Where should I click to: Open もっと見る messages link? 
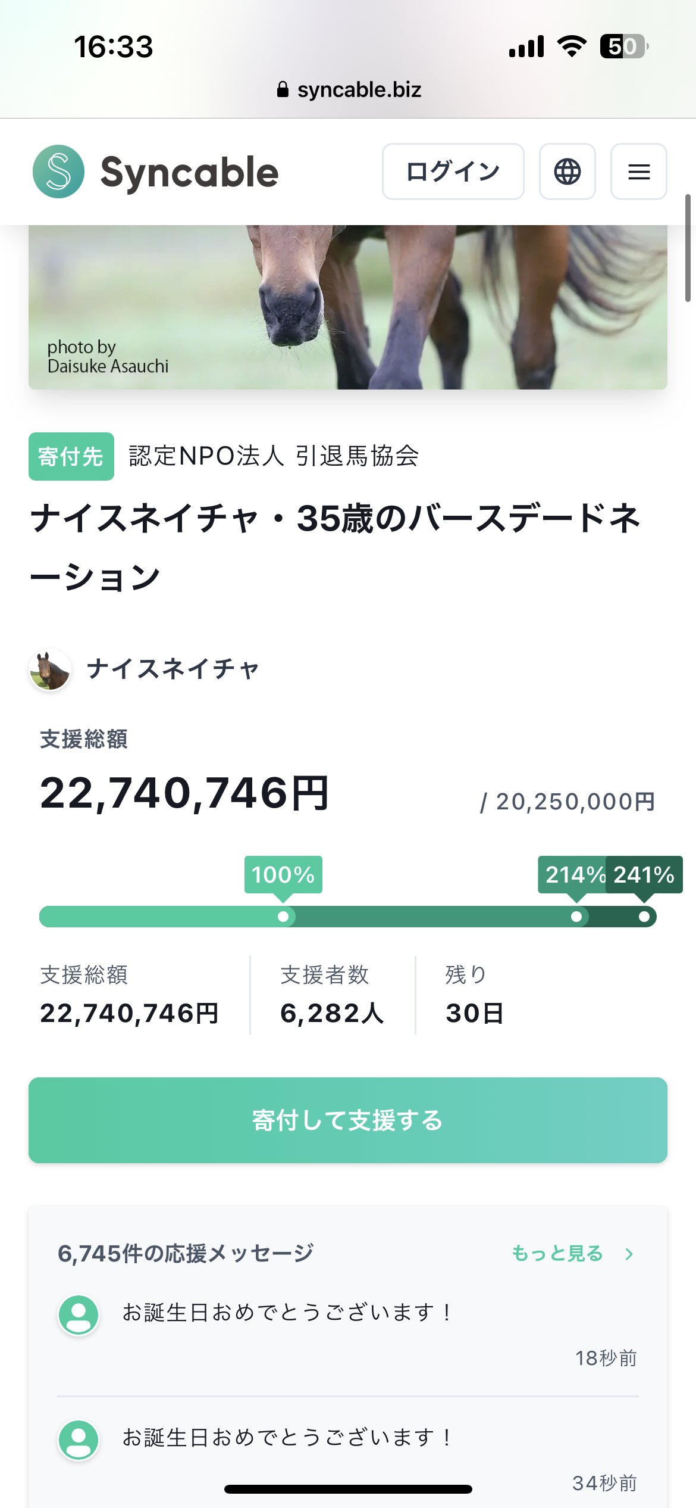[557, 1254]
